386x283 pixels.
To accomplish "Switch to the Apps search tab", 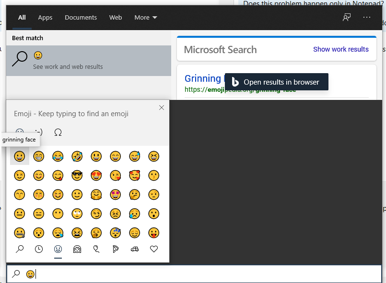I will (45, 17).
